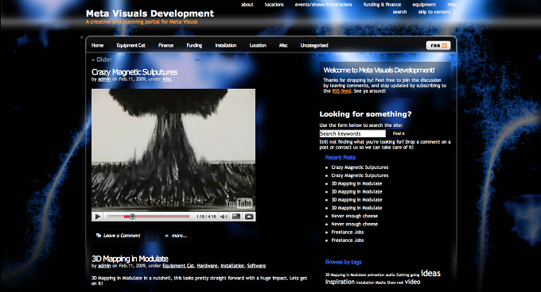Click the YouTube logo on the video
The width and height of the screenshot is (541, 292).
click(239, 203)
